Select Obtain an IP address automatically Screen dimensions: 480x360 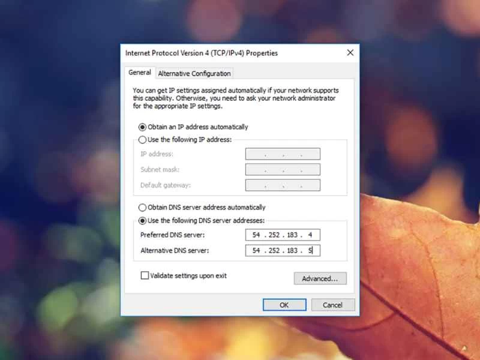point(143,127)
